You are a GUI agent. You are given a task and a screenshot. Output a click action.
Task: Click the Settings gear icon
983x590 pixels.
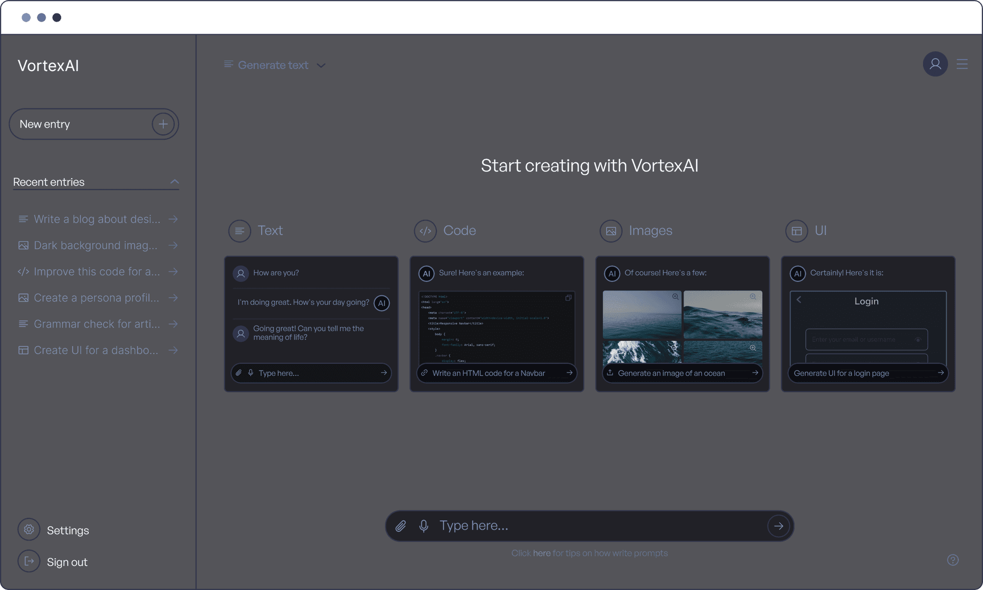point(29,530)
